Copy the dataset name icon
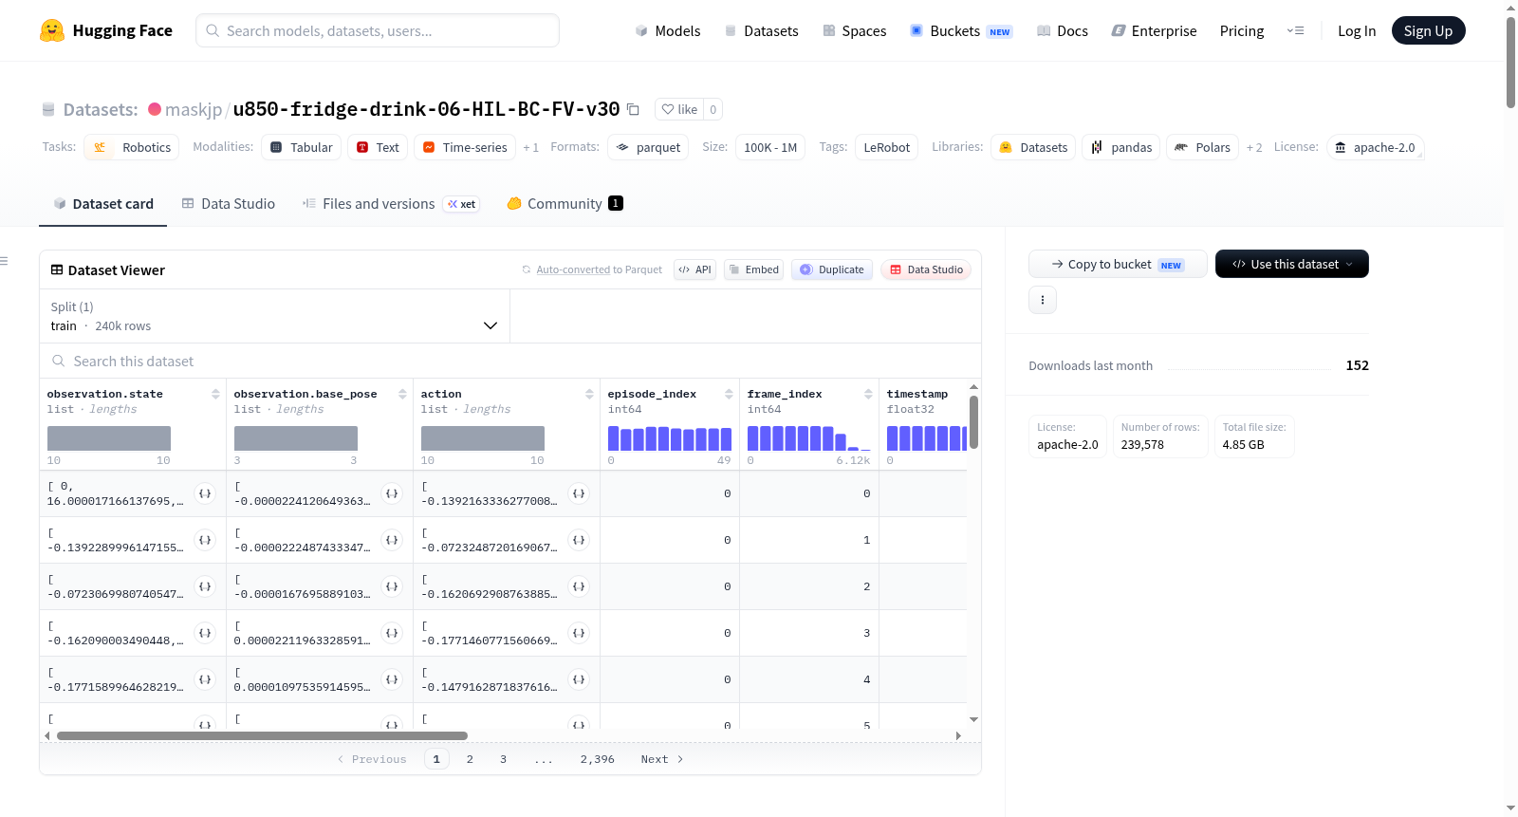Image resolution: width=1518 pixels, height=817 pixels. click(633, 109)
